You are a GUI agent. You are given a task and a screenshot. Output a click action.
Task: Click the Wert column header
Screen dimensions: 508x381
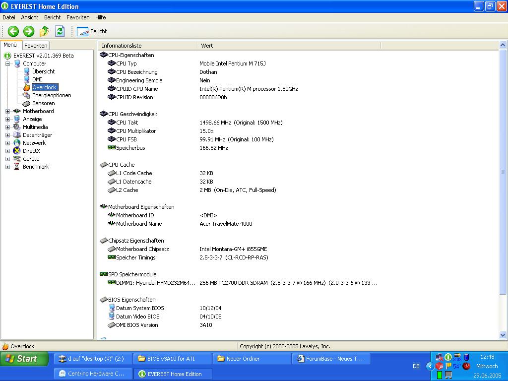(288, 46)
